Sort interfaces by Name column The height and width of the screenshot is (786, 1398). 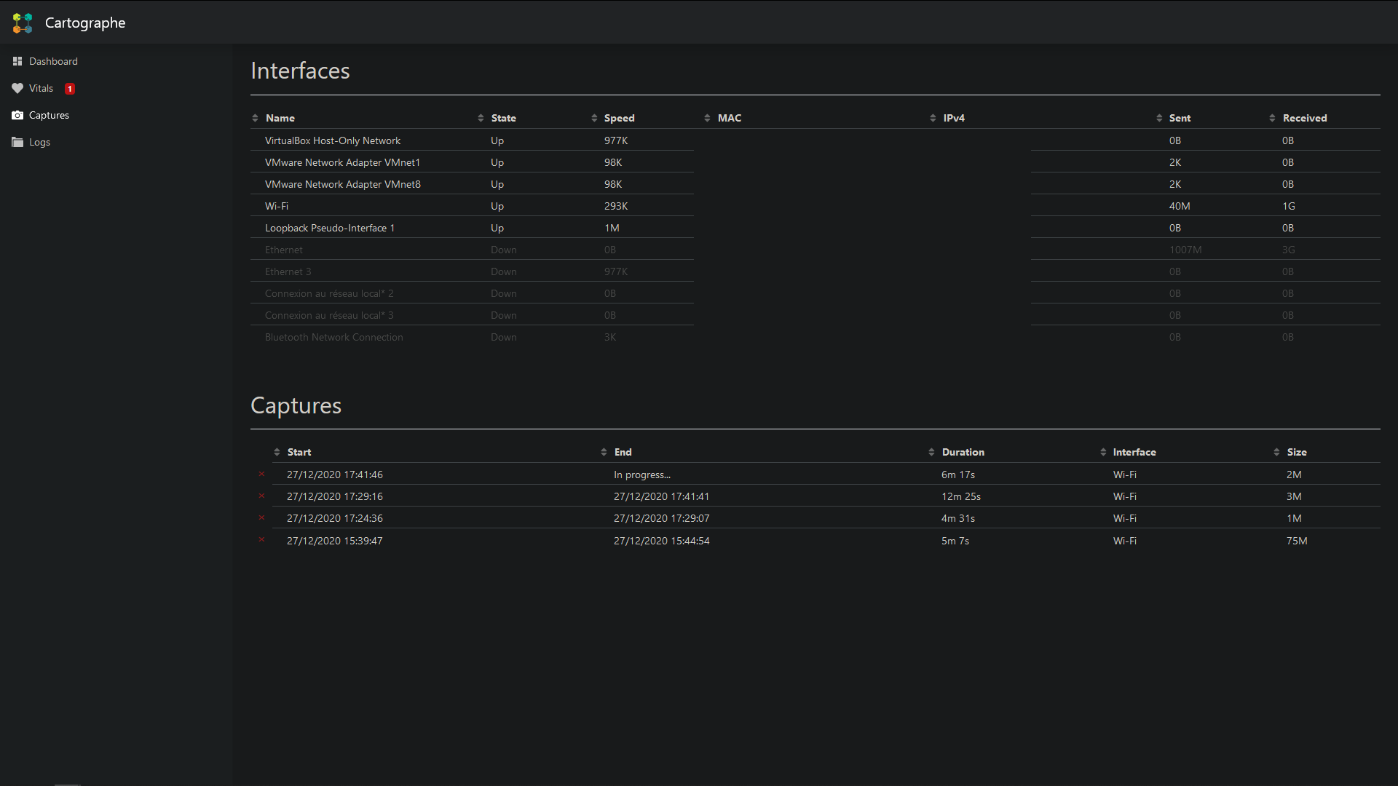(x=280, y=118)
